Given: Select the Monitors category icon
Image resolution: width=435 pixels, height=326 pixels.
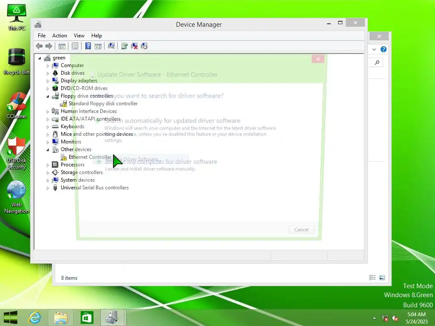Looking at the screenshot, I should pyautogui.click(x=55, y=142).
